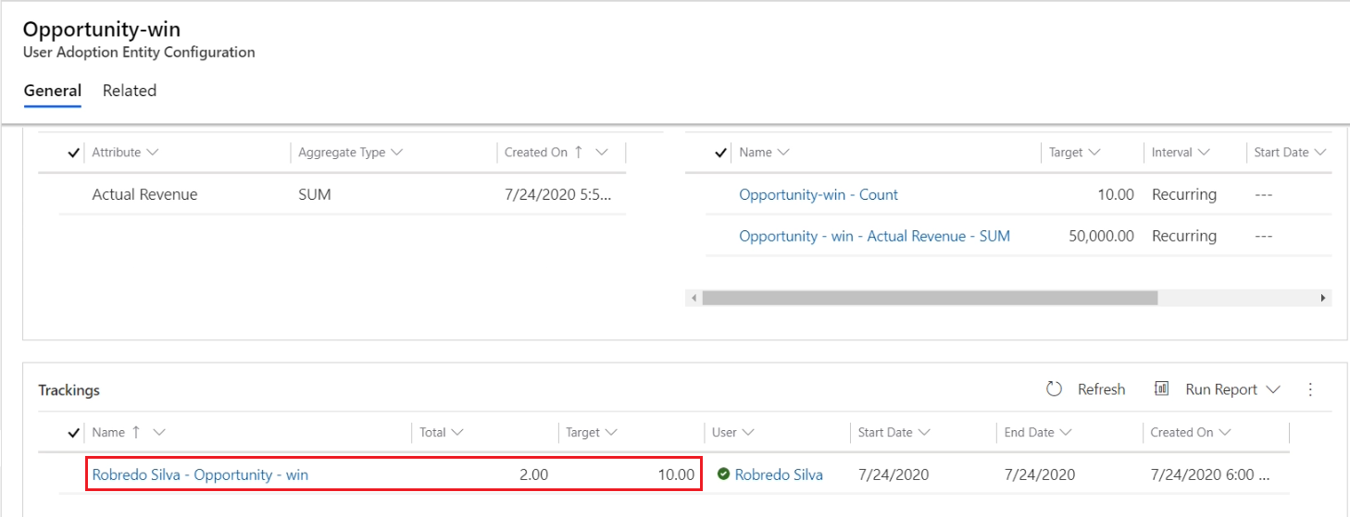Select the General tab
1350x517 pixels.
53,91
